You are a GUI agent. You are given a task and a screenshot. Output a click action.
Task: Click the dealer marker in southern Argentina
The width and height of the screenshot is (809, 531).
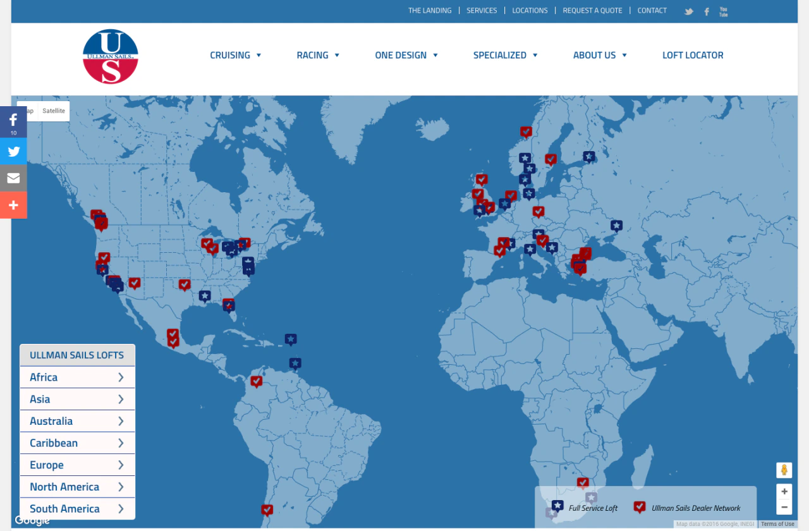[x=267, y=510]
